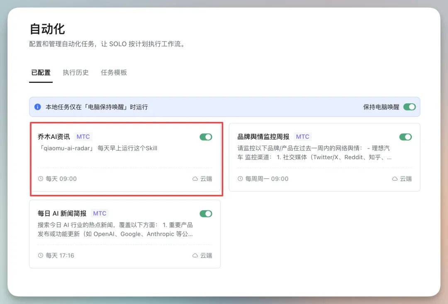Click clock icon beside 每天 09:00
This screenshot has height=304, width=448.
pos(41,179)
